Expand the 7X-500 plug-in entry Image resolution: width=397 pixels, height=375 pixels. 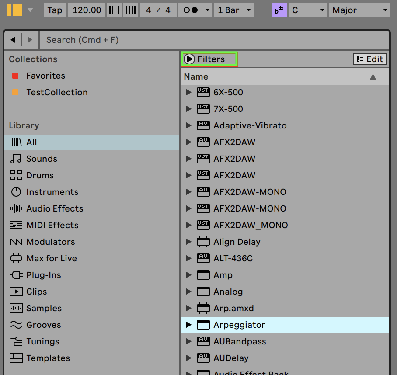tap(188, 109)
